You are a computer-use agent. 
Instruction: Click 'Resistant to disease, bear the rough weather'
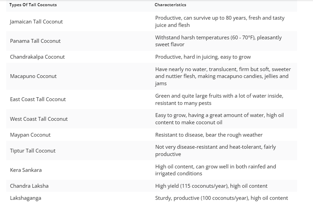[209, 135]
